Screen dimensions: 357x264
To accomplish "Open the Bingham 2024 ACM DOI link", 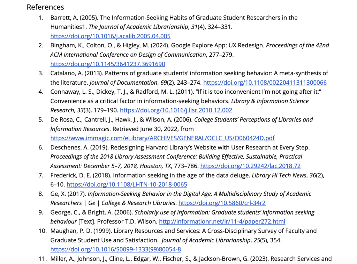I will 108,64.
